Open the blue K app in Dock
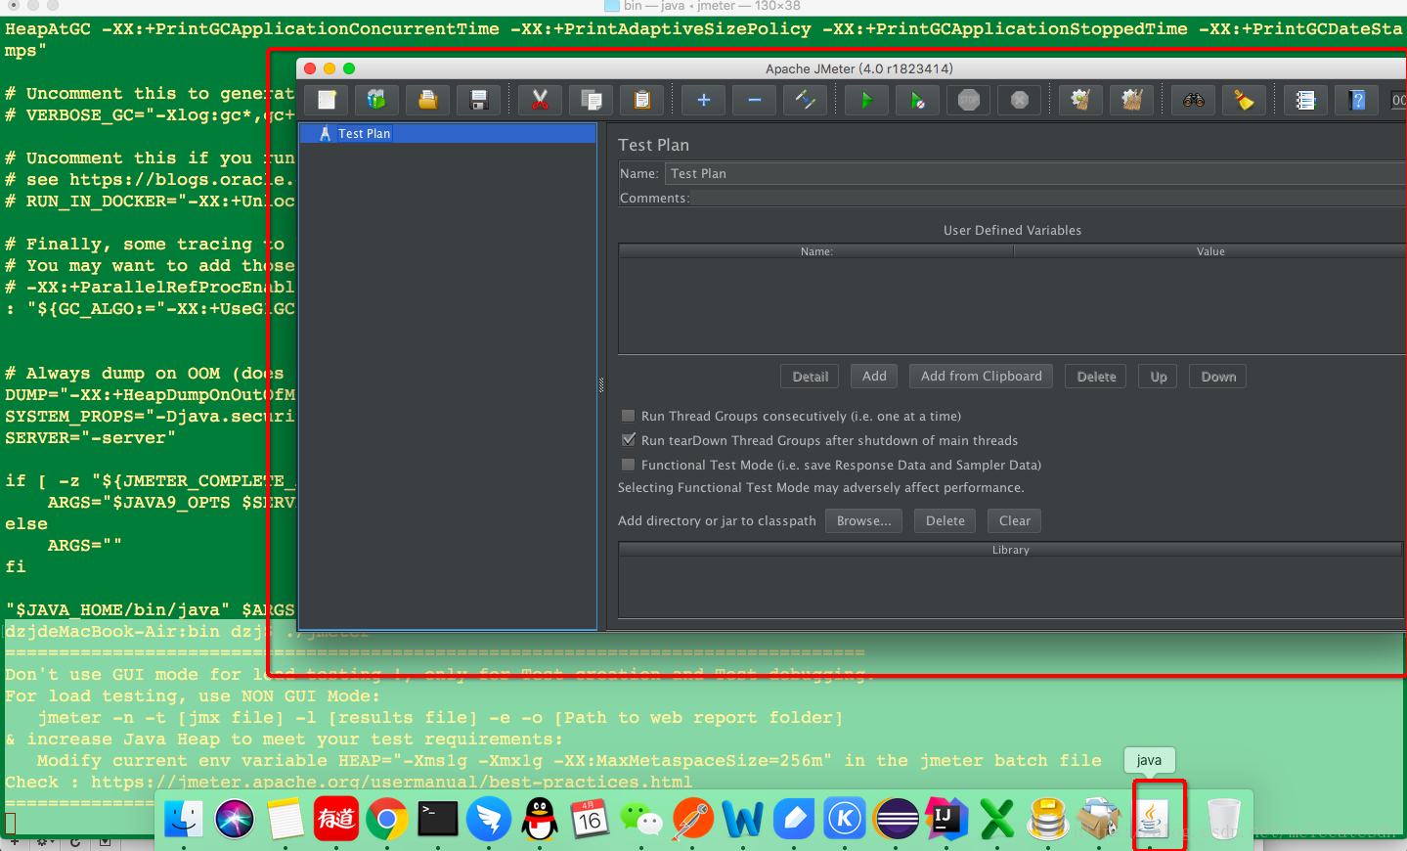The height and width of the screenshot is (851, 1407). click(x=845, y=819)
